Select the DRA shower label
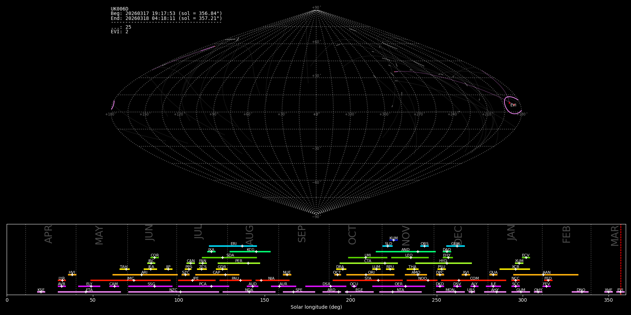631x315 pixels. 340,267
